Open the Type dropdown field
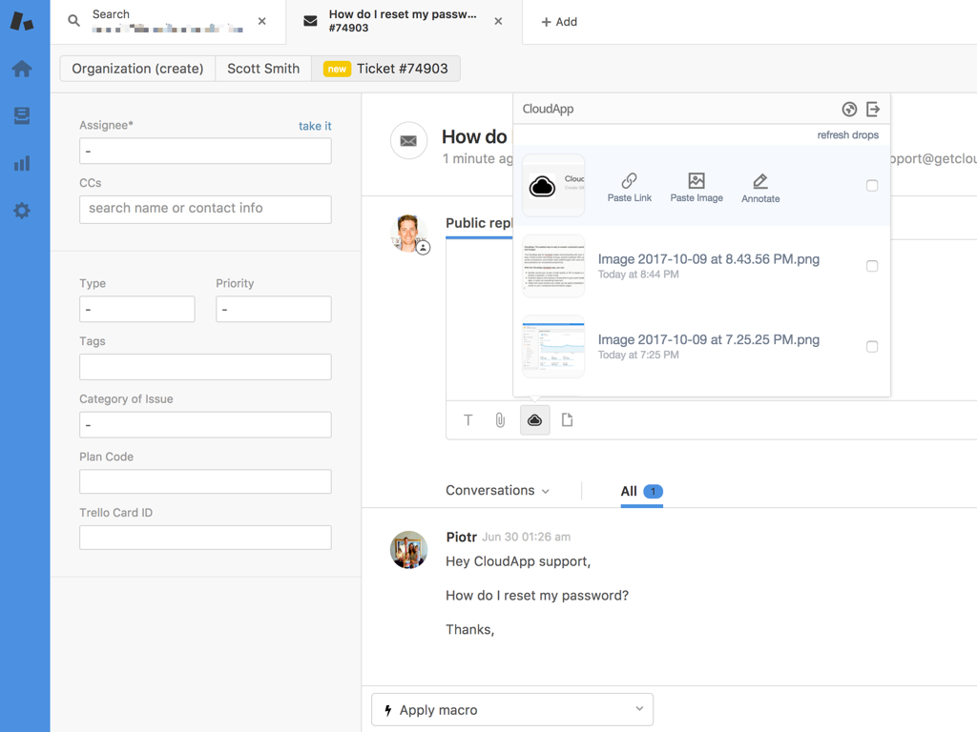Screen dimensions: 977x732 click(x=136, y=309)
